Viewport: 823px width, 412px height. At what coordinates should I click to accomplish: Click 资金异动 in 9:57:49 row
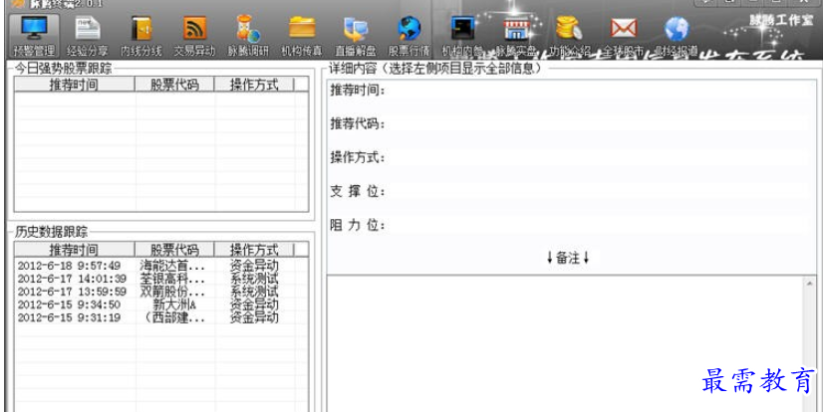point(254,266)
